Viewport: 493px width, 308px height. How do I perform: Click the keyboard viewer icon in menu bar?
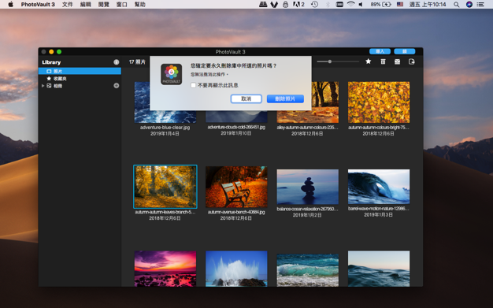[339, 5]
